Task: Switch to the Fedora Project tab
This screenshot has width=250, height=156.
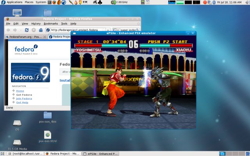Action: point(60,37)
